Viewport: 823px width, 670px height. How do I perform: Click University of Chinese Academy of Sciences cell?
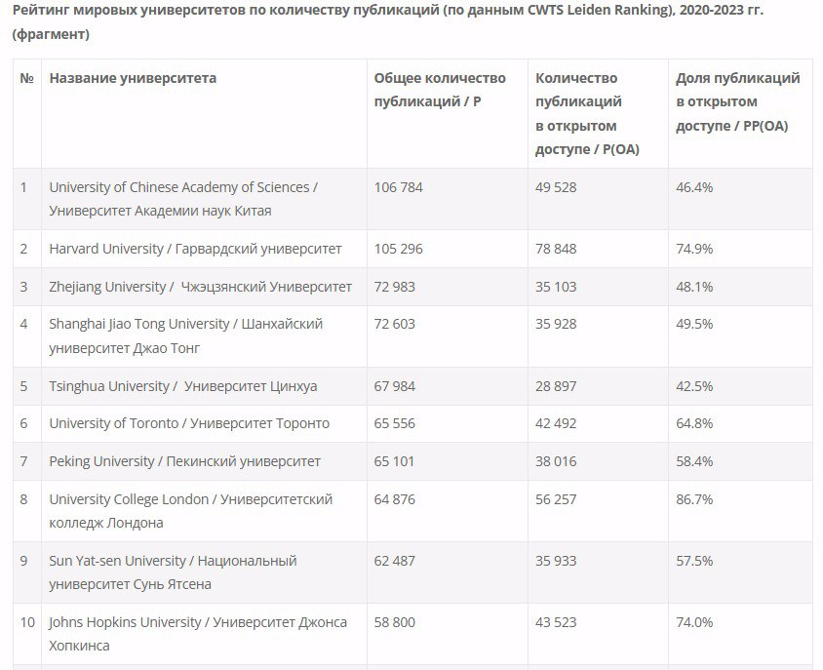[x=182, y=199]
